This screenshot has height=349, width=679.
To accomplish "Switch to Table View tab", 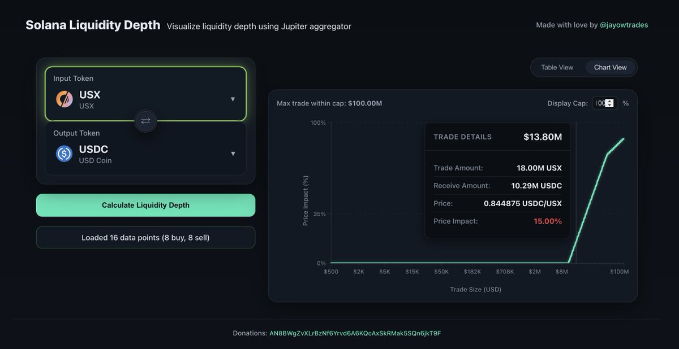I will [557, 67].
